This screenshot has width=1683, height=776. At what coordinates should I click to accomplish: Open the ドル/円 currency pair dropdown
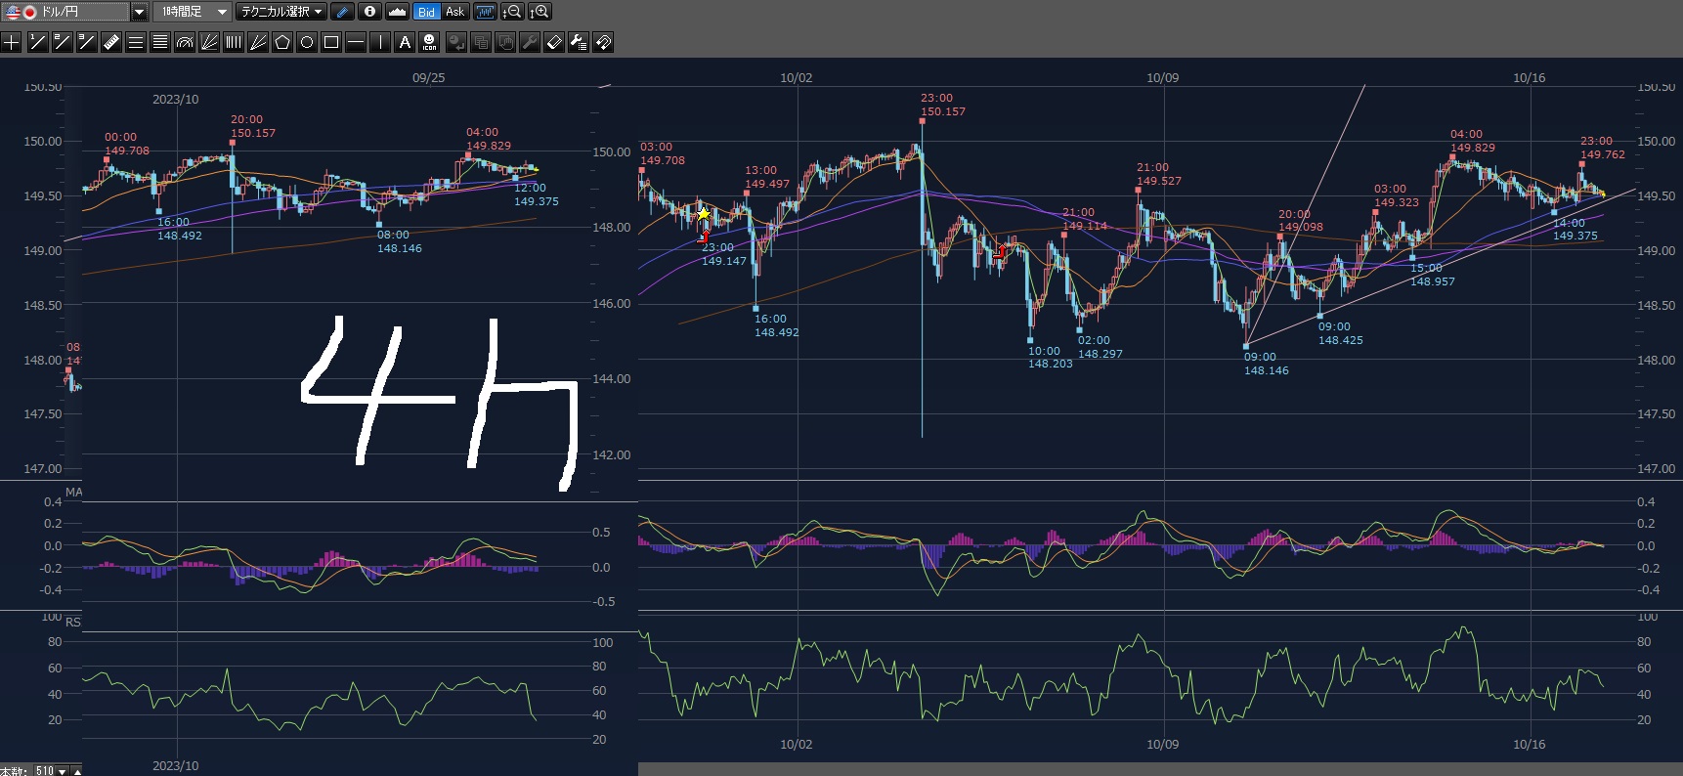click(x=139, y=12)
